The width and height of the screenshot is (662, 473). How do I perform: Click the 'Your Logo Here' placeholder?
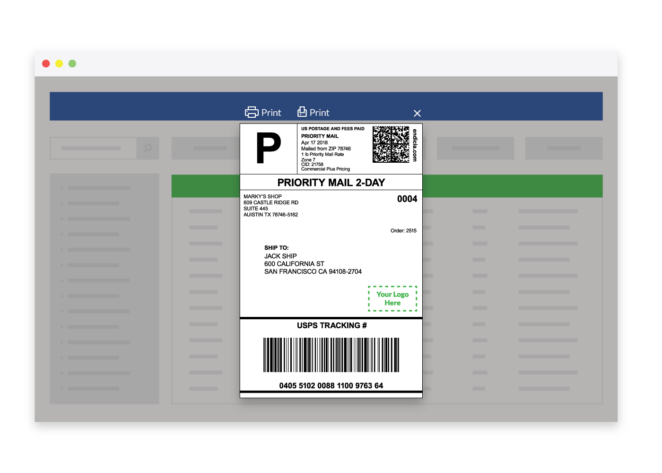[x=392, y=298]
